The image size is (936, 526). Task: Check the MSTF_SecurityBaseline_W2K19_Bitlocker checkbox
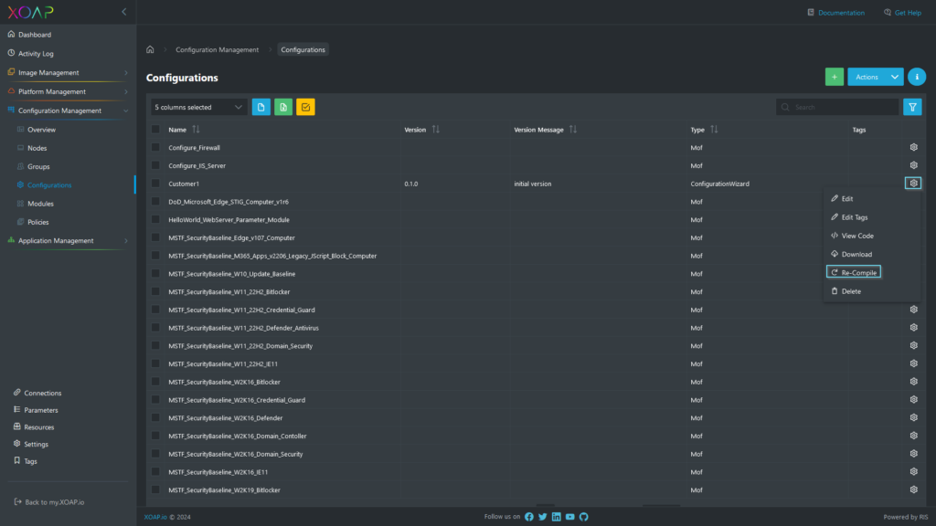(x=155, y=489)
